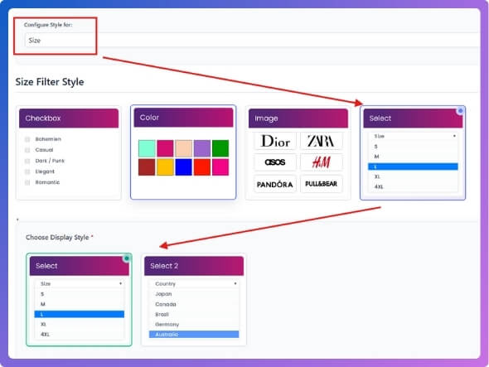Pick the hot pink swatch in bottom row
The width and height of the screenshot is (489, 367).
pos(220,167)
